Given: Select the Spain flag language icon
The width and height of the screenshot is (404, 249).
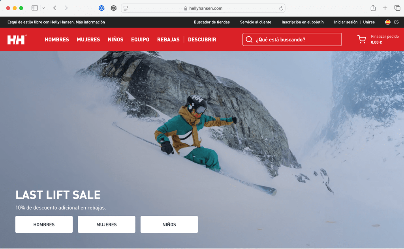Looking at the screenshot, I should point(388,22).
